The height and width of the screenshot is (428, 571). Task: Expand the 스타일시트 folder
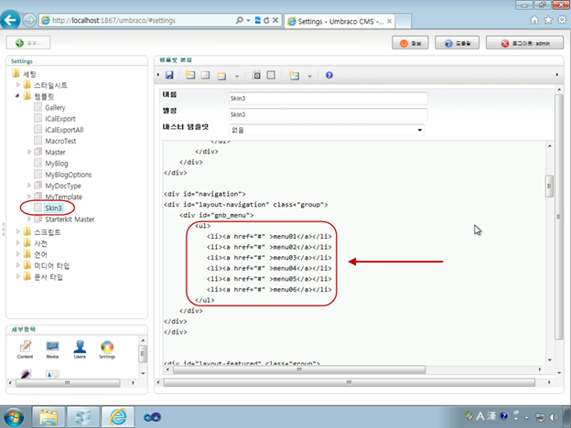point(18,85)
